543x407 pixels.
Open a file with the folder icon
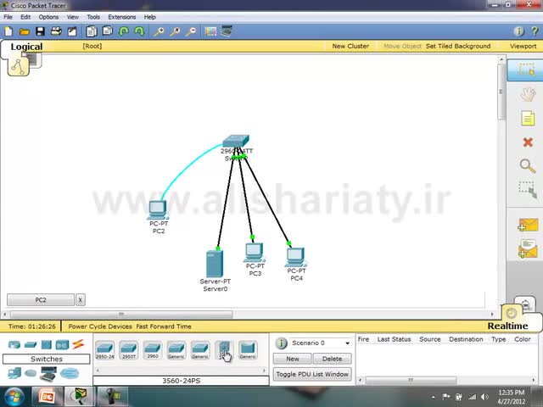pos(25,32)
